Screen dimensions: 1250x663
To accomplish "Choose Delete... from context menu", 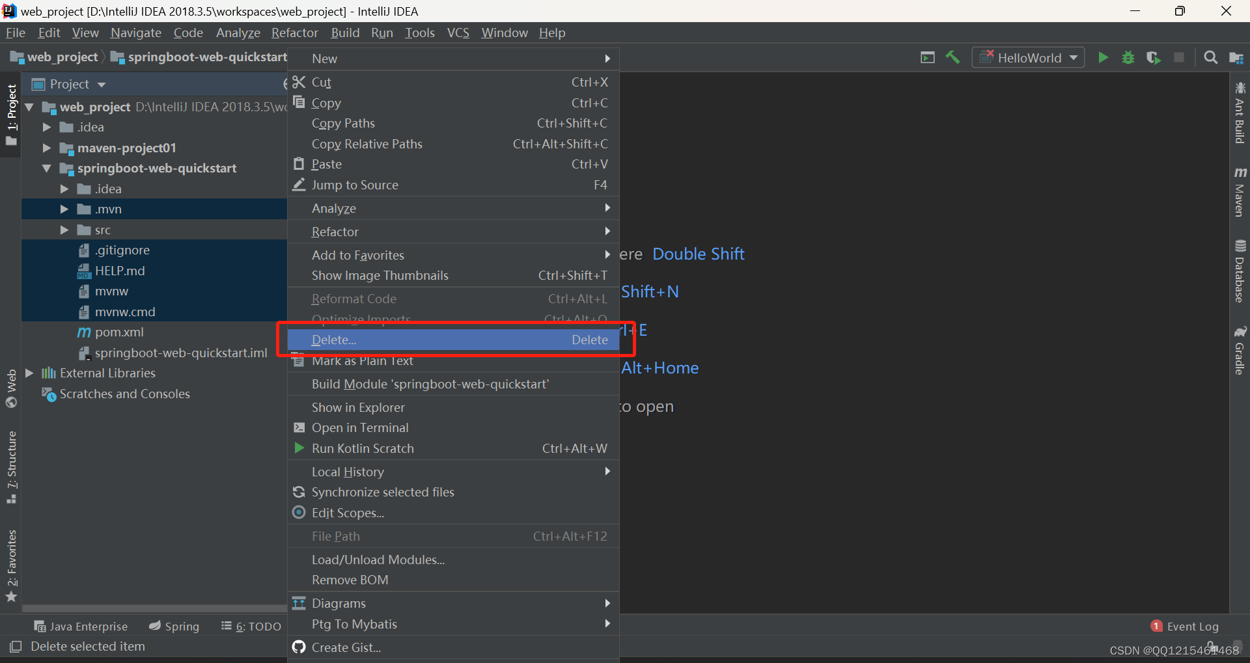I will pyautogui.click(x=453, y=340).
